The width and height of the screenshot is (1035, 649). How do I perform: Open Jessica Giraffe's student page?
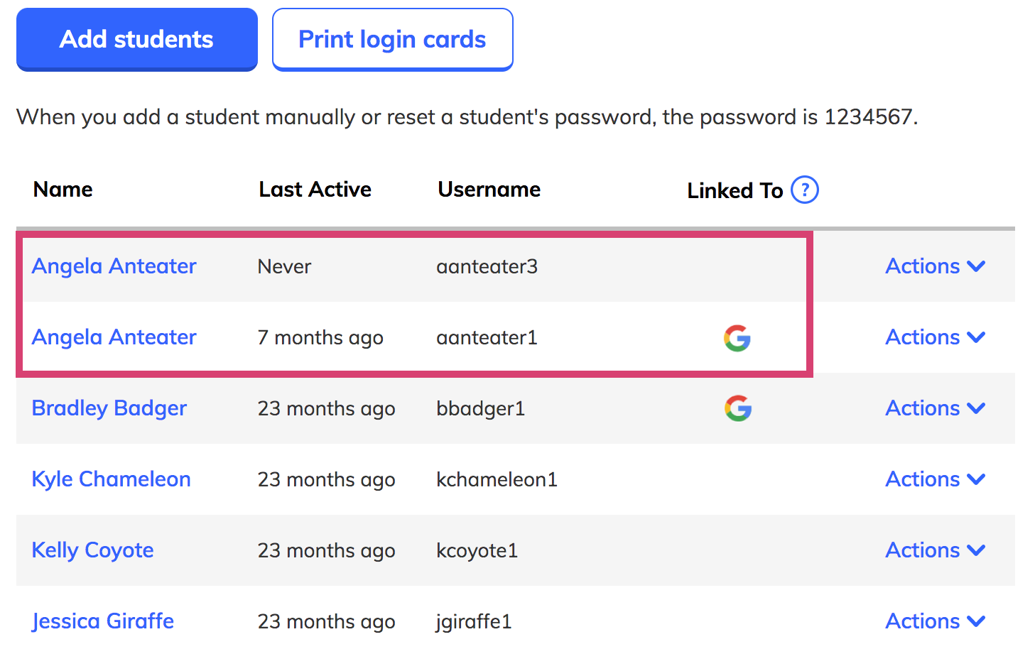(103, 621)
